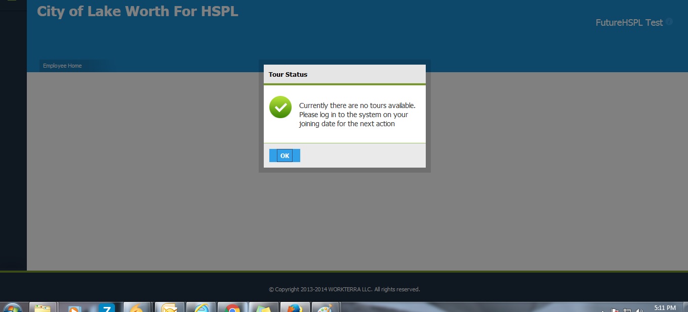Click the green checkmark success icon
688x312 pixels.
[x=280, y=107]
